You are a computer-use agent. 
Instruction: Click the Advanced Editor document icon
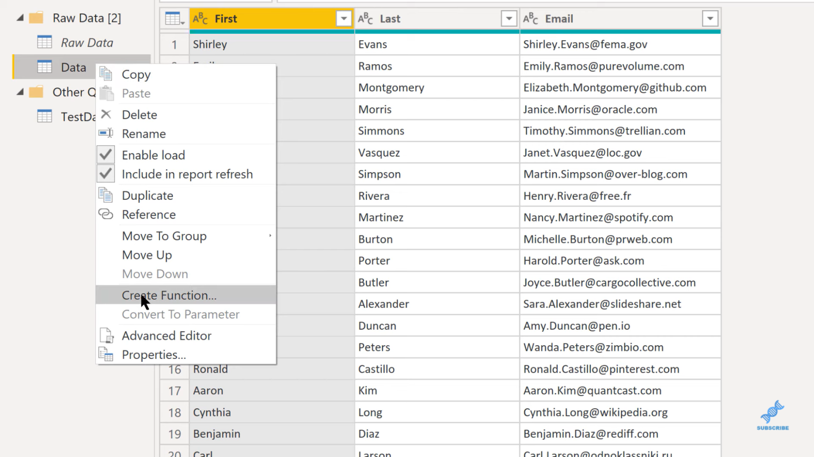point(106,335)
